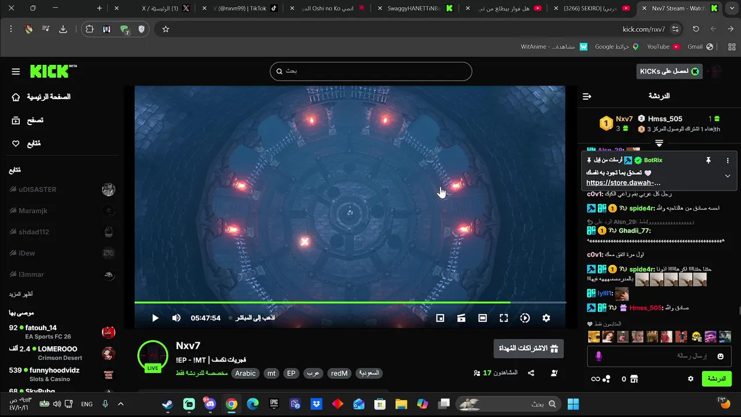741x417 pixels.
Task: Select the السعودية tag
Action: pyautogui.click(x=369, y=374)
